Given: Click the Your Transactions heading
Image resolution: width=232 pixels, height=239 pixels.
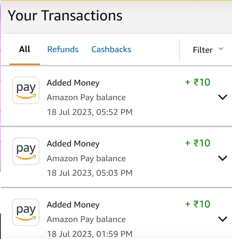Looking at the screenshot, I should [x=65, y=16].
